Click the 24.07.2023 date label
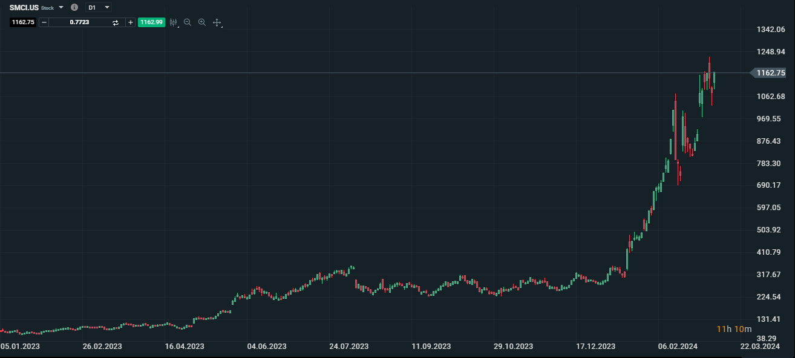Image resolution: width=795 pixels, height=358 pixels. click(x=349, y=347)
